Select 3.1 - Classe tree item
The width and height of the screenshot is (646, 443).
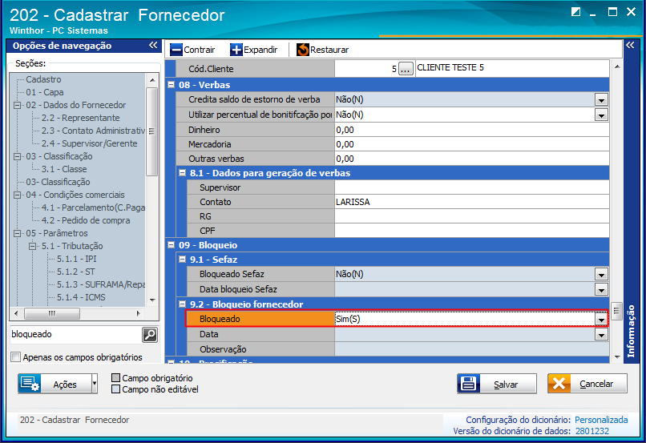click(x=64, y=169)
